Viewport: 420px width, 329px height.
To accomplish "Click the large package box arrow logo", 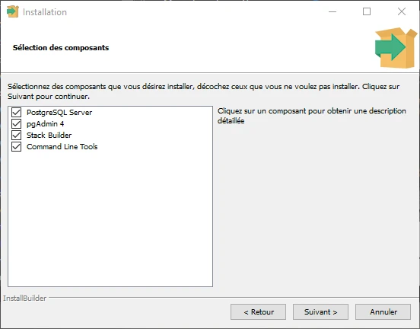I will click(x=396, y=48).
